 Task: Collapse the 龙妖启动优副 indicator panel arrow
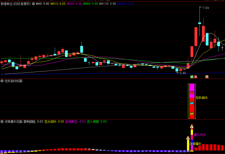2,81
